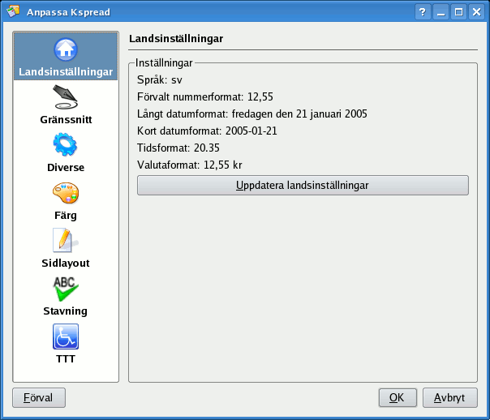Viewport: 490px width, 420px height.
Task: Minimize the Anpassa Kspread window
Action: coord(441,12)
